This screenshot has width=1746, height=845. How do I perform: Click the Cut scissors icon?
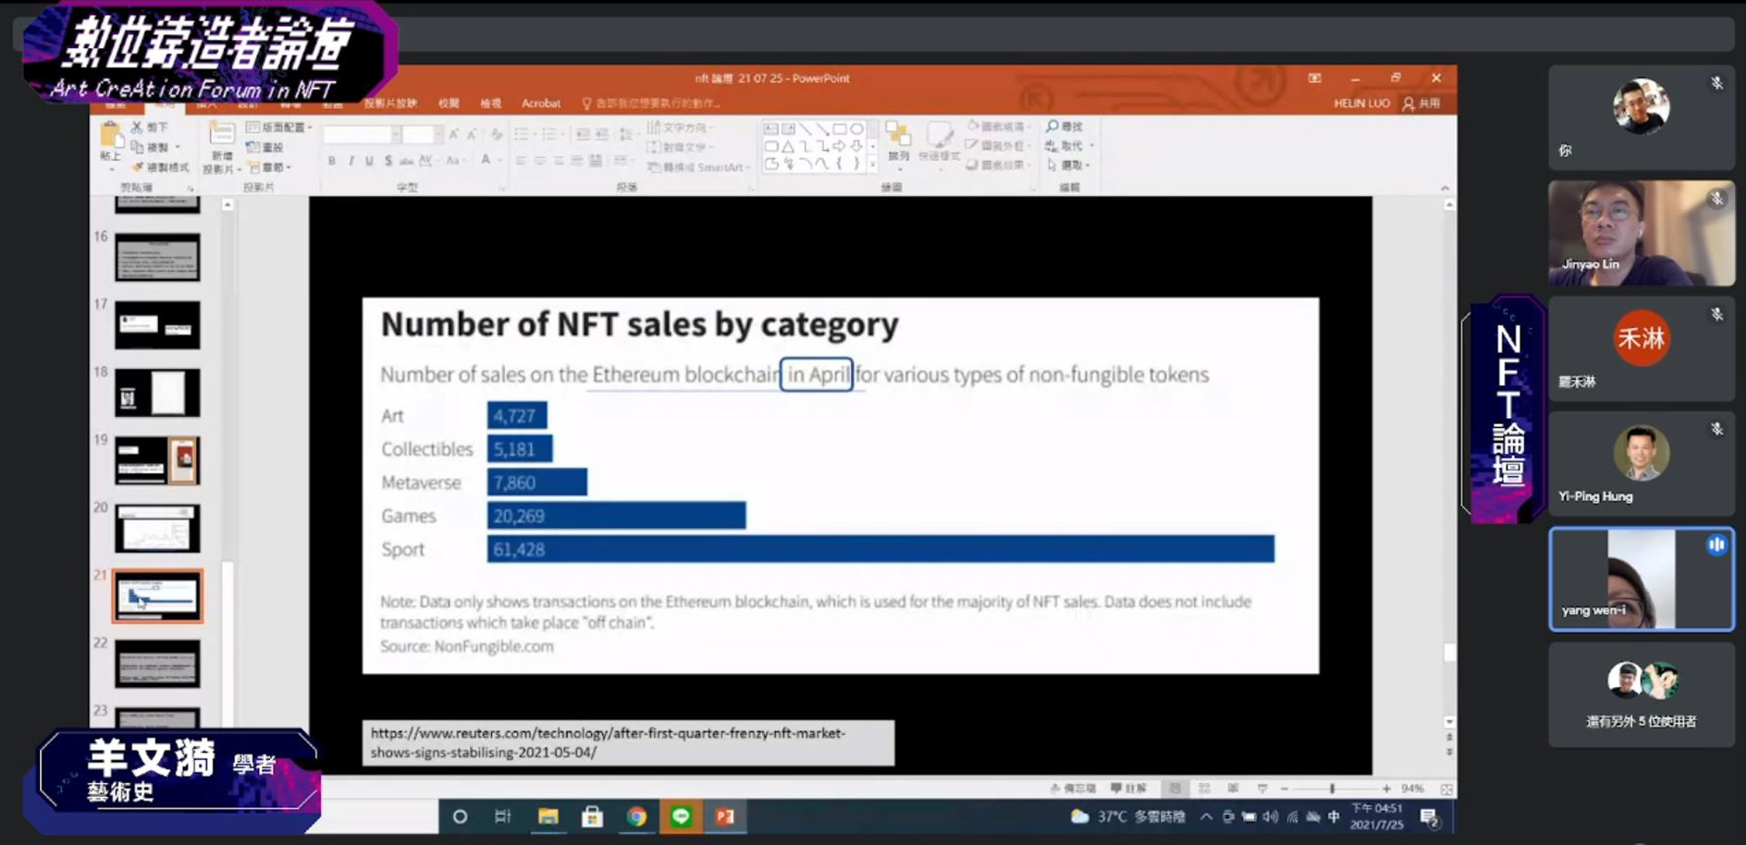tap(137, 127)
